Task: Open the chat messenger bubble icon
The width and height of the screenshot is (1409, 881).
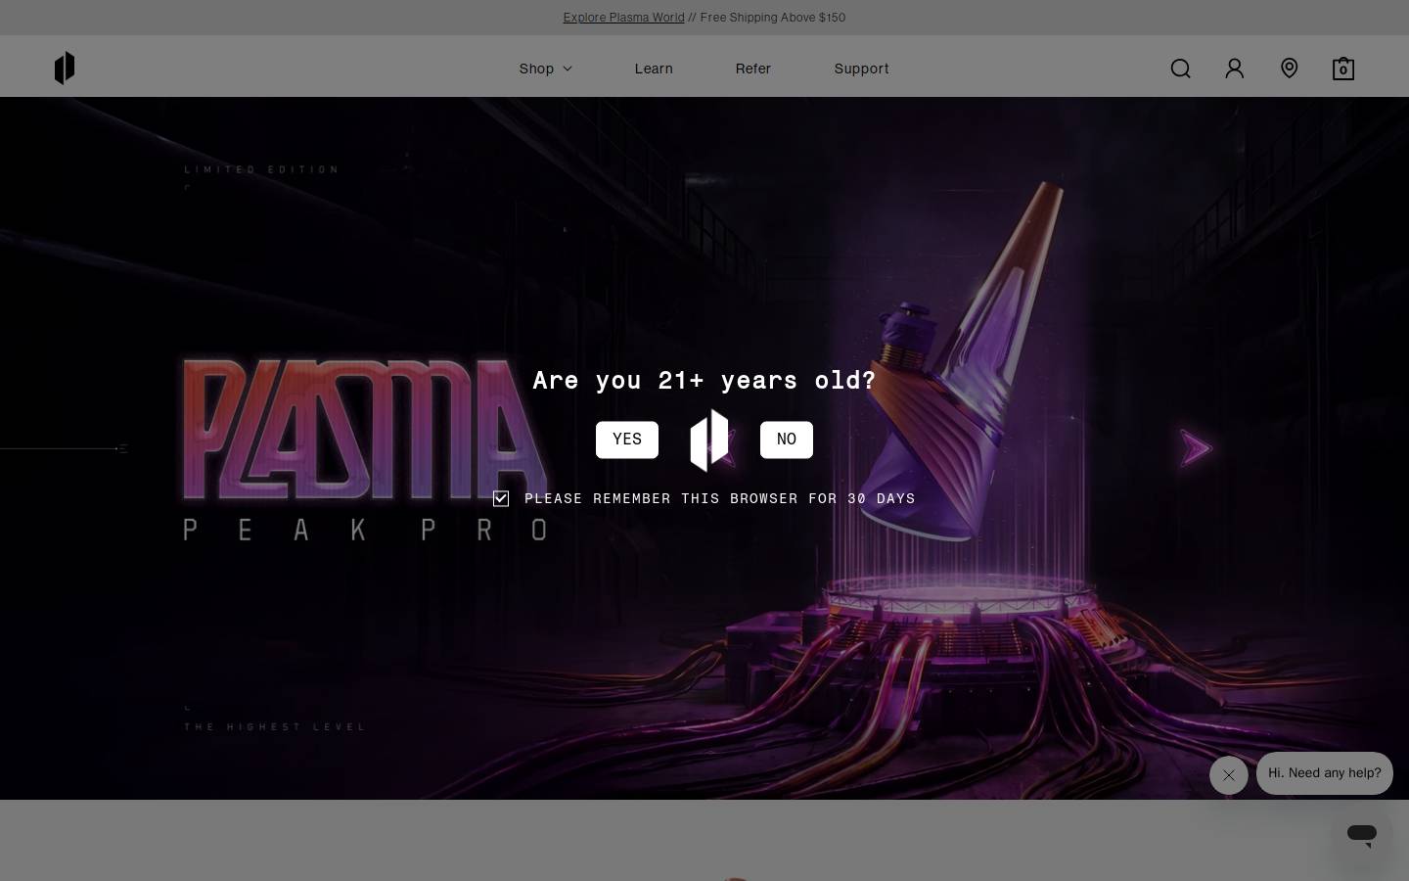Action: pos(1362,834)
